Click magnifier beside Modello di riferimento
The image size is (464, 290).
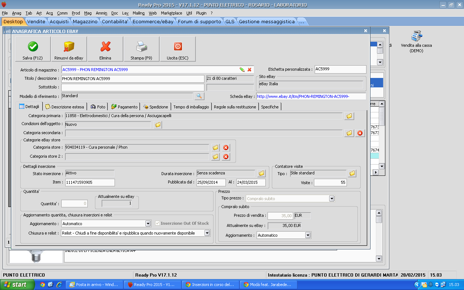pyautogui.click(x=199, y=96)
